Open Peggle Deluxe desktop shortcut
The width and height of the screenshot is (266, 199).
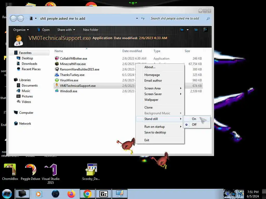click(30, 172)
